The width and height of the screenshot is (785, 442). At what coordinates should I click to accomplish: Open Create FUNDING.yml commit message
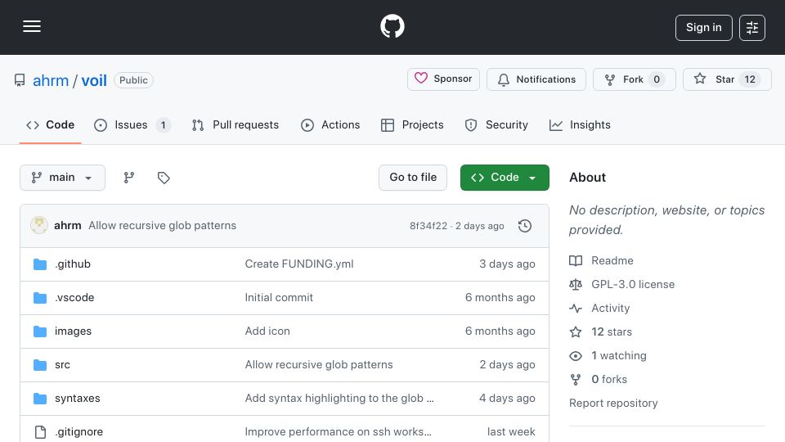[299, 264]
